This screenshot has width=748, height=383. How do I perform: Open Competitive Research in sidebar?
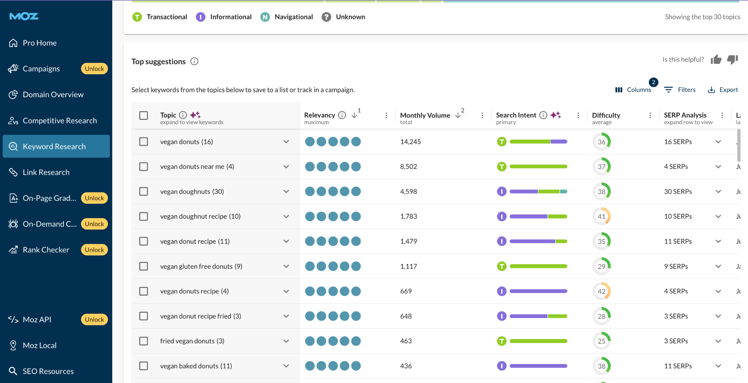(x=56, y=121)
